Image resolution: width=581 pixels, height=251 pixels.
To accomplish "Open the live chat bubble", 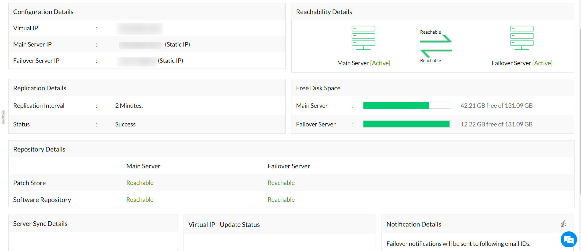I will click(x=568, y=239).
